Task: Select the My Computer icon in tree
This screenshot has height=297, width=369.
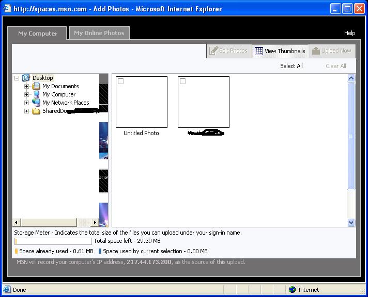Action: (36, 94)
